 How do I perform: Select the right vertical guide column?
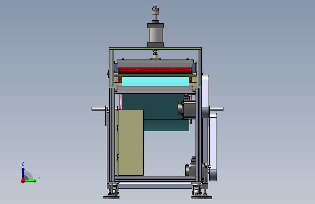pyautogui.click(x=199, y=68)
